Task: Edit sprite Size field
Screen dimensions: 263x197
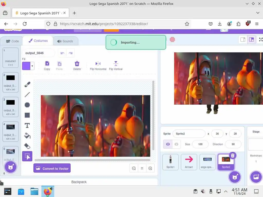Action: pyautogui.click(x=200, y=144)
